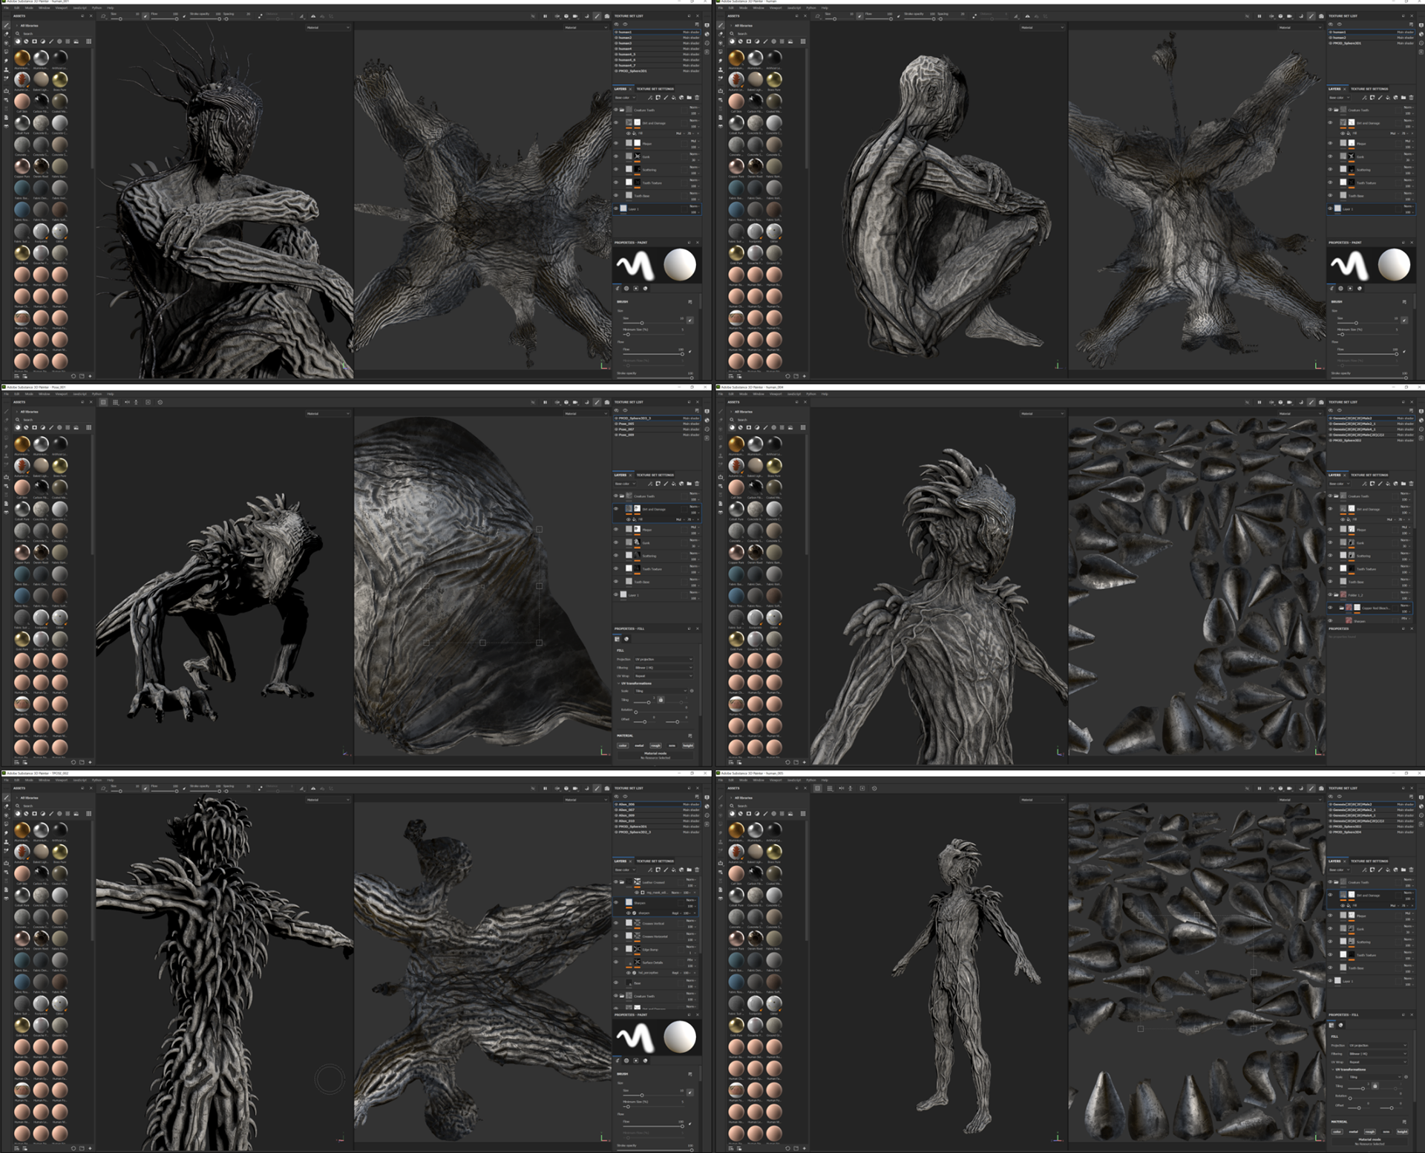The height and width of the screenshot is (1153, 1425).
Task: Collapse UV transformations section, middle-left window
Action: click(x=618, y=683)
